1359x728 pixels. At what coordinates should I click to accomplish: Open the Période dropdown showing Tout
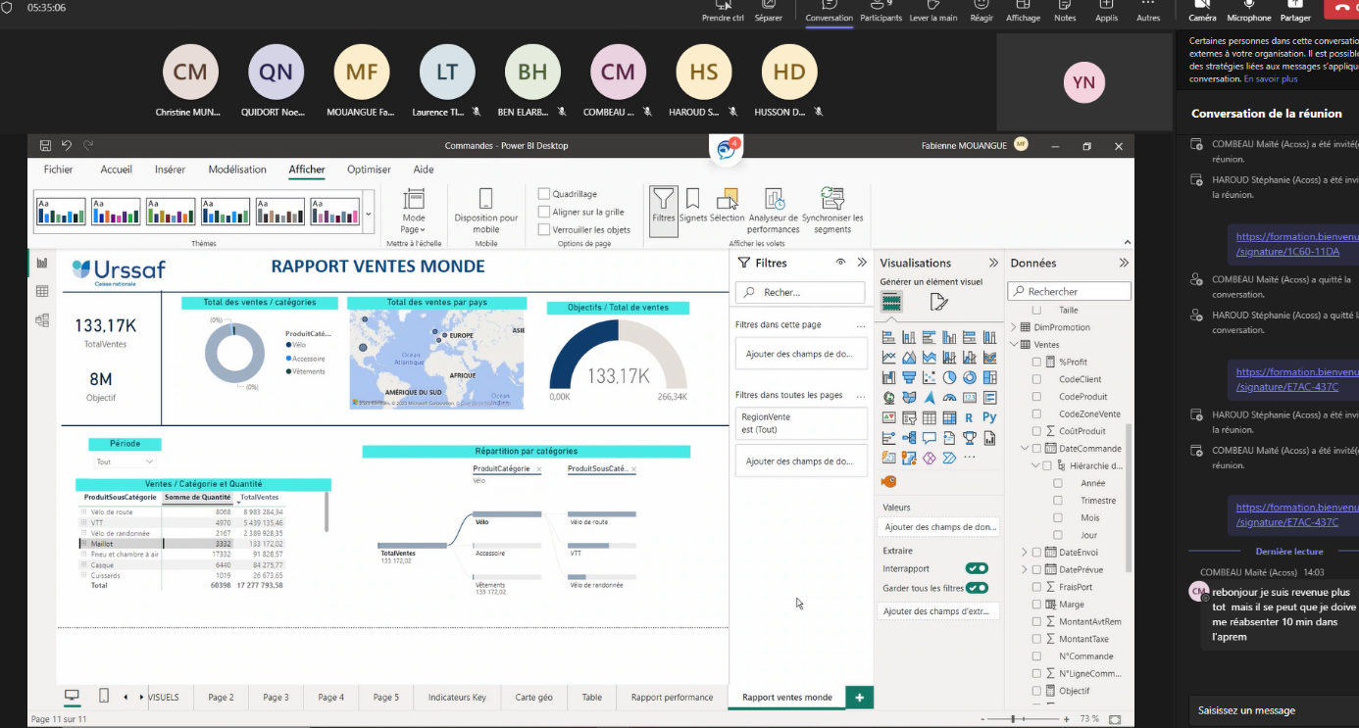(x=126, y=461)
